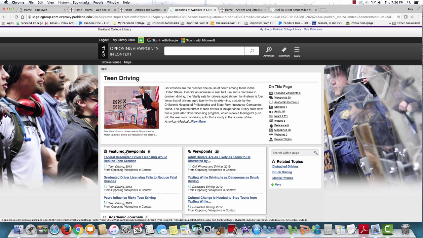Open Gmail – Inbox bookmark

pos(60,23)
